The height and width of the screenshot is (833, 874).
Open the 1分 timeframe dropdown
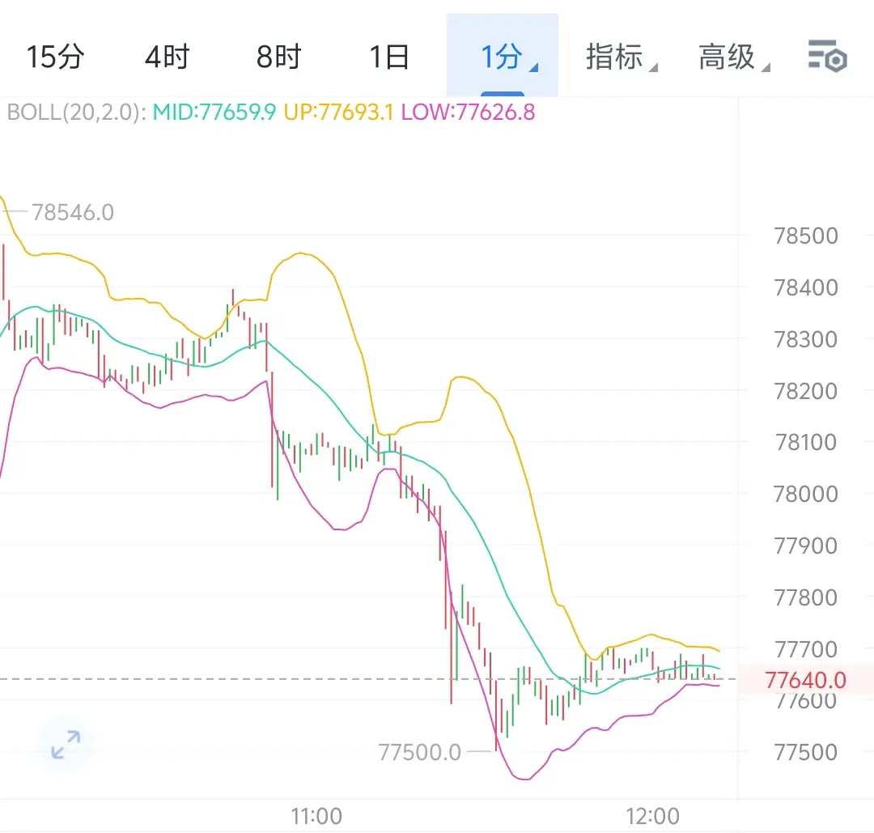(x=503, y=56)
